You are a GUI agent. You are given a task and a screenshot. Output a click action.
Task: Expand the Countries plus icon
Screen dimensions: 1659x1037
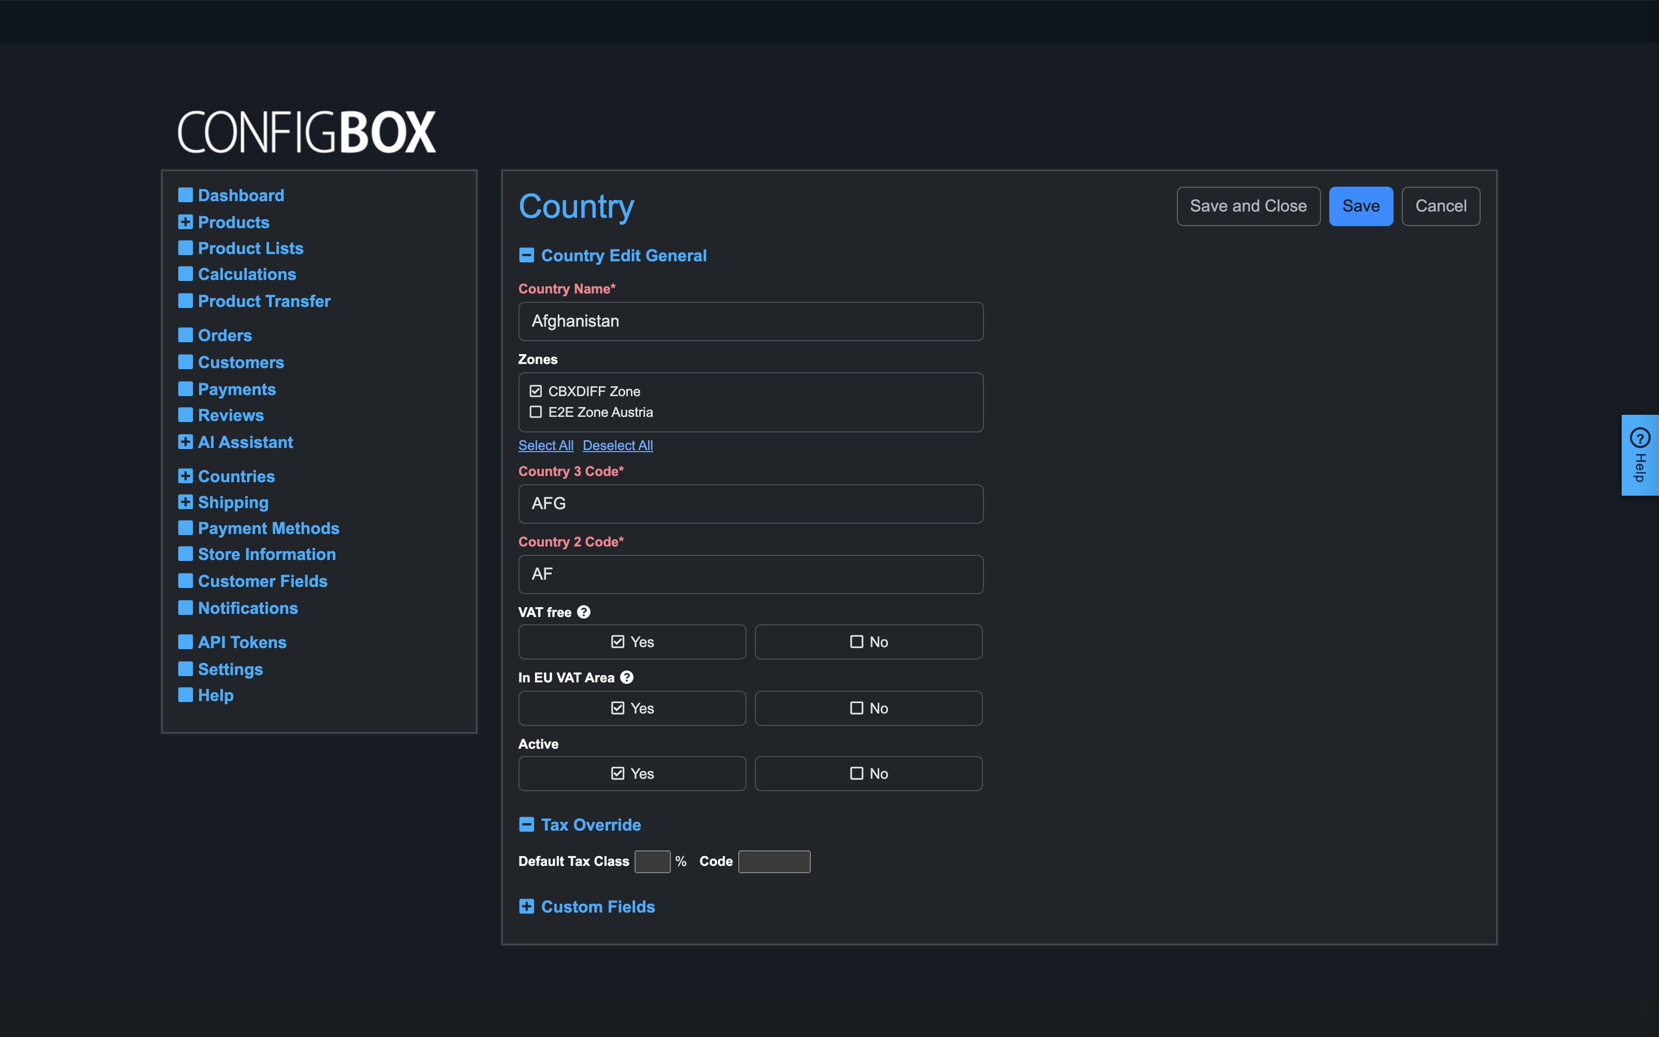[x=185, y=477]
